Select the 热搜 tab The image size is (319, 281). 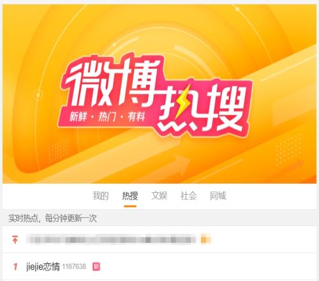pos(130,195)
